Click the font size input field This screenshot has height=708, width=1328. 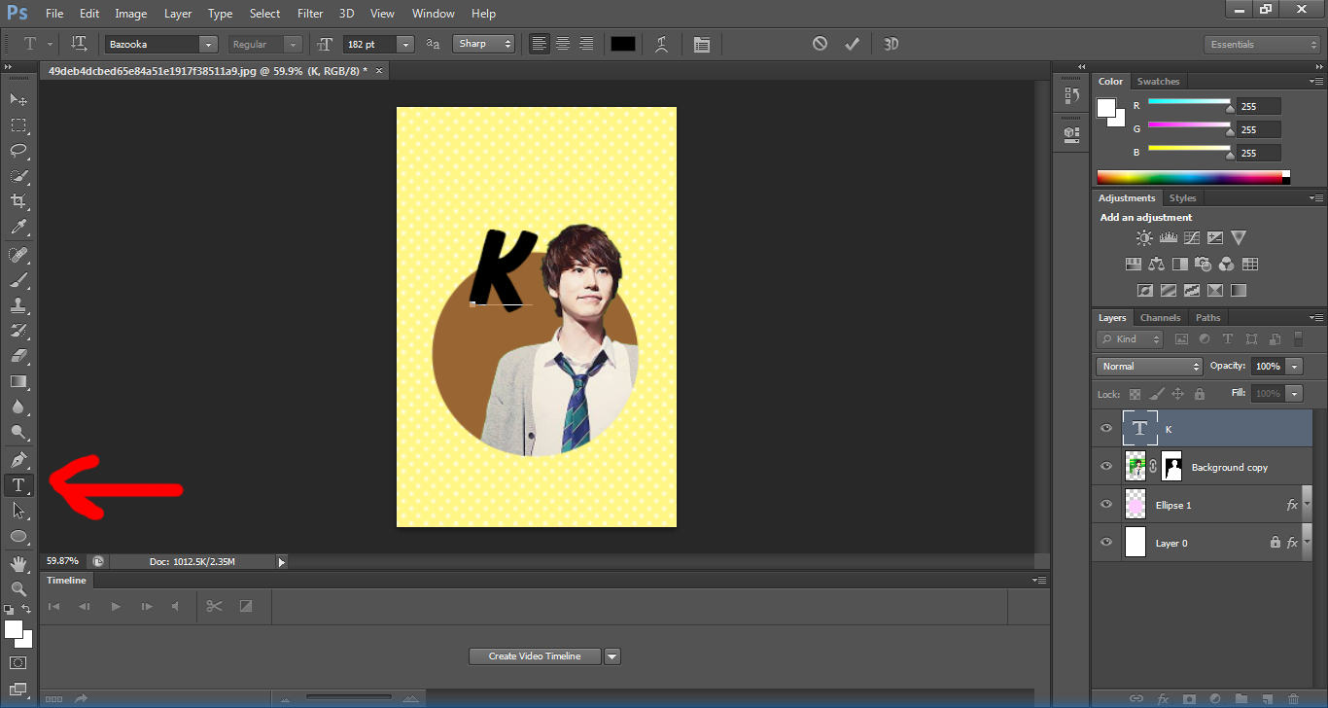tap(369, 45)
